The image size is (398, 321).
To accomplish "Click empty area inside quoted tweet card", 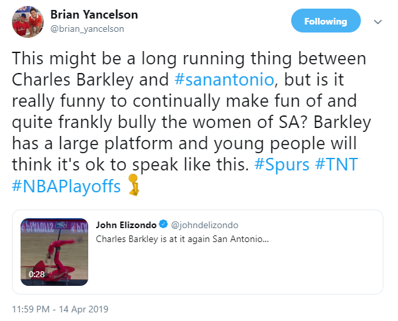I will (265, 272).
